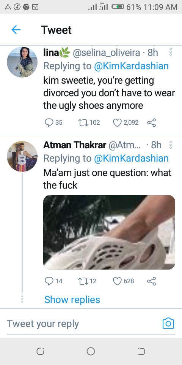Focus the Tweet your reply field
This screenshot has height=365, width=182.
pyautogui.click(x=83, y=324)
